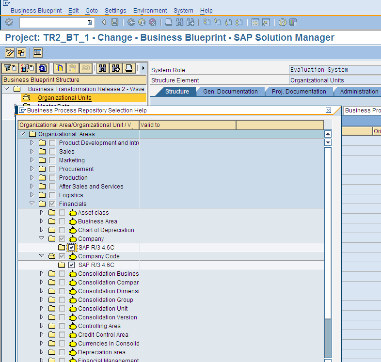Image resolution: width=381 pixels, height=362 pixels.
Task: Click the red Cancel icon in the toolbar
Action: tap(153, 22)
